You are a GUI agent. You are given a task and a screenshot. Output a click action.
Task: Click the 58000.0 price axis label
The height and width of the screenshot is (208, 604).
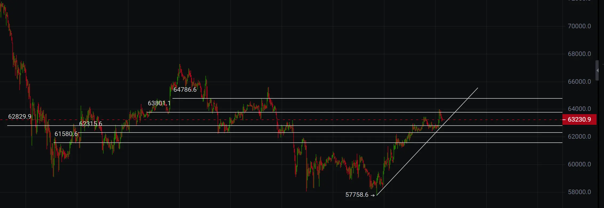[579, 192]
